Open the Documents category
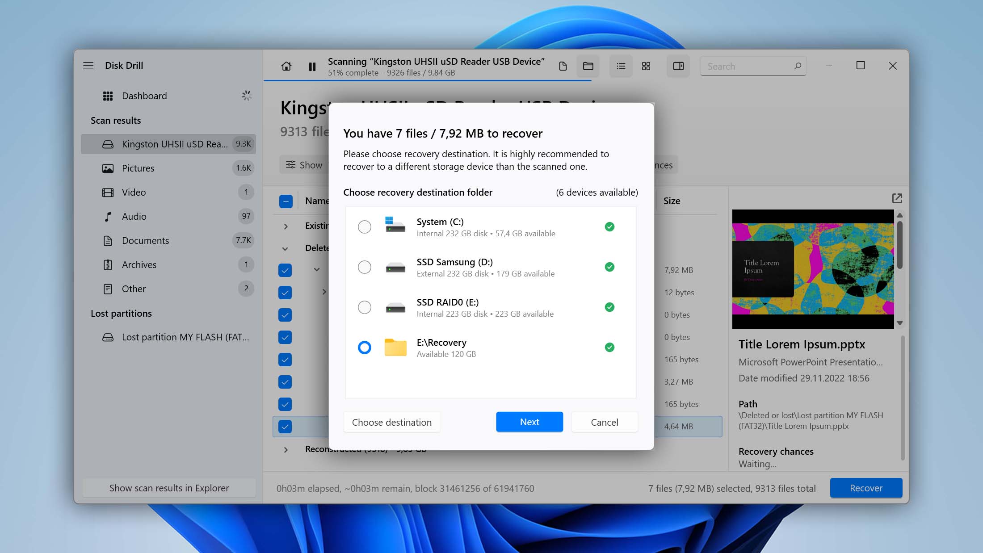983x553 pixels. [x=168, y=241]
